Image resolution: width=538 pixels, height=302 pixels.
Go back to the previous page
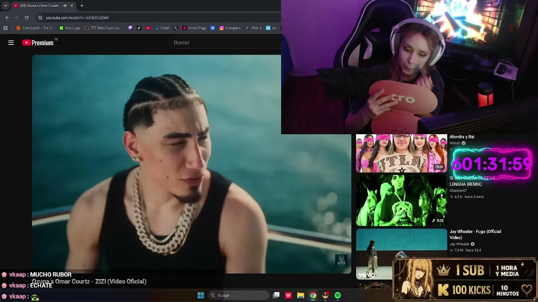(x=7, y=18)
